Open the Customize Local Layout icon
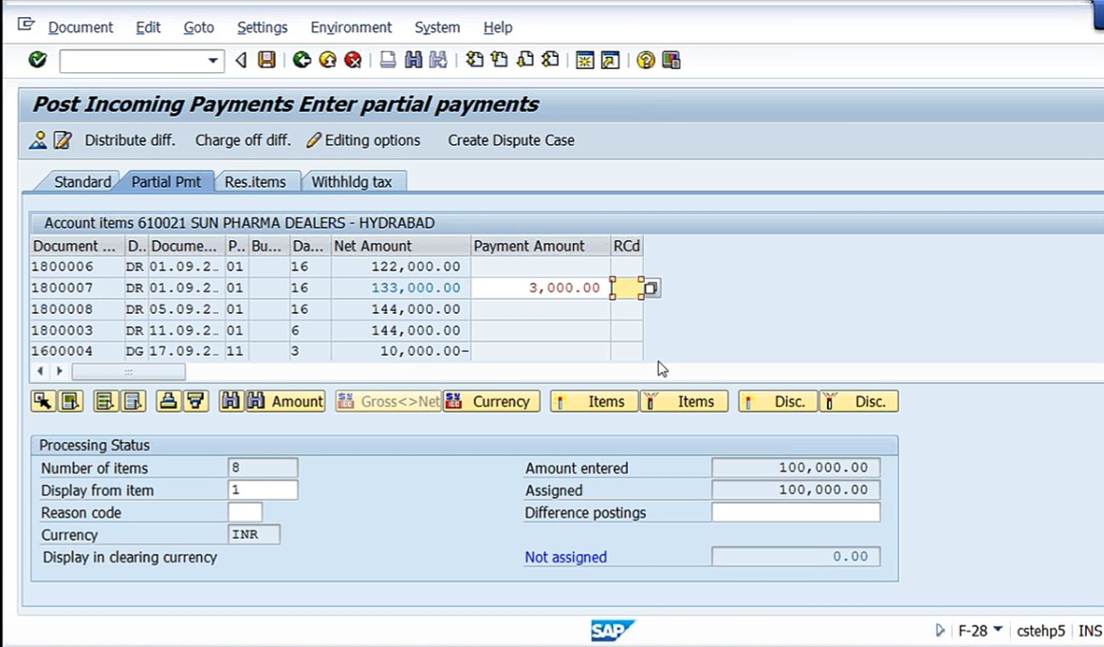Viewport: 1104px width, 647px height. [x=671, y=60]
